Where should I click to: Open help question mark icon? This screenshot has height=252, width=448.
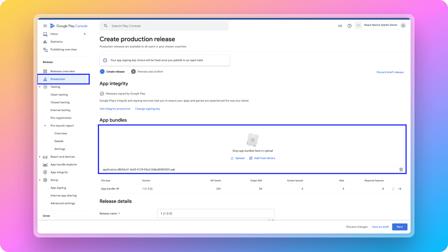pos(349,26)
